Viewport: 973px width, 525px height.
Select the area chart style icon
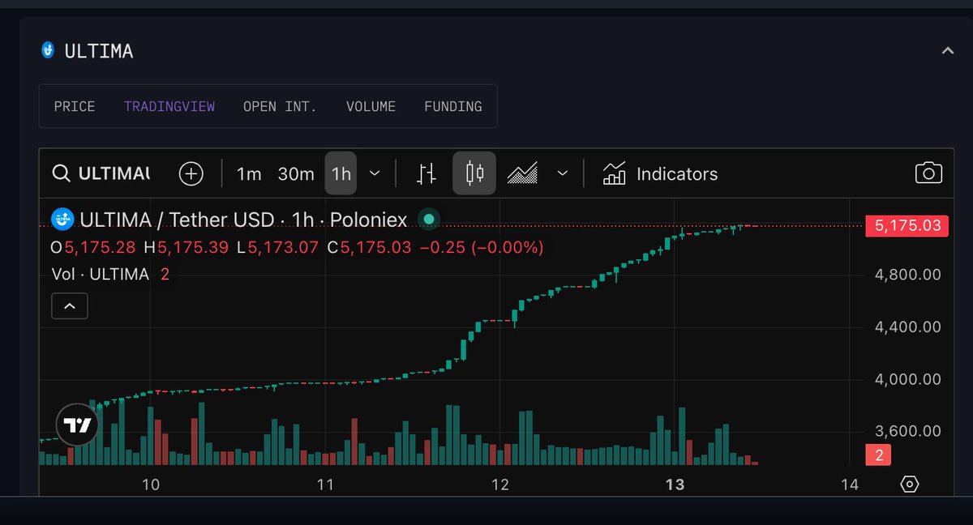[x=522, y=173]
